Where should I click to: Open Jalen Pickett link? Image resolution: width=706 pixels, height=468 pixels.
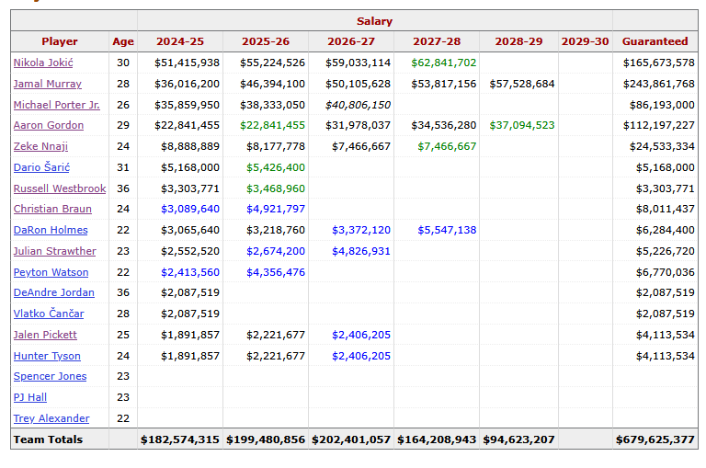click(45, 335)
